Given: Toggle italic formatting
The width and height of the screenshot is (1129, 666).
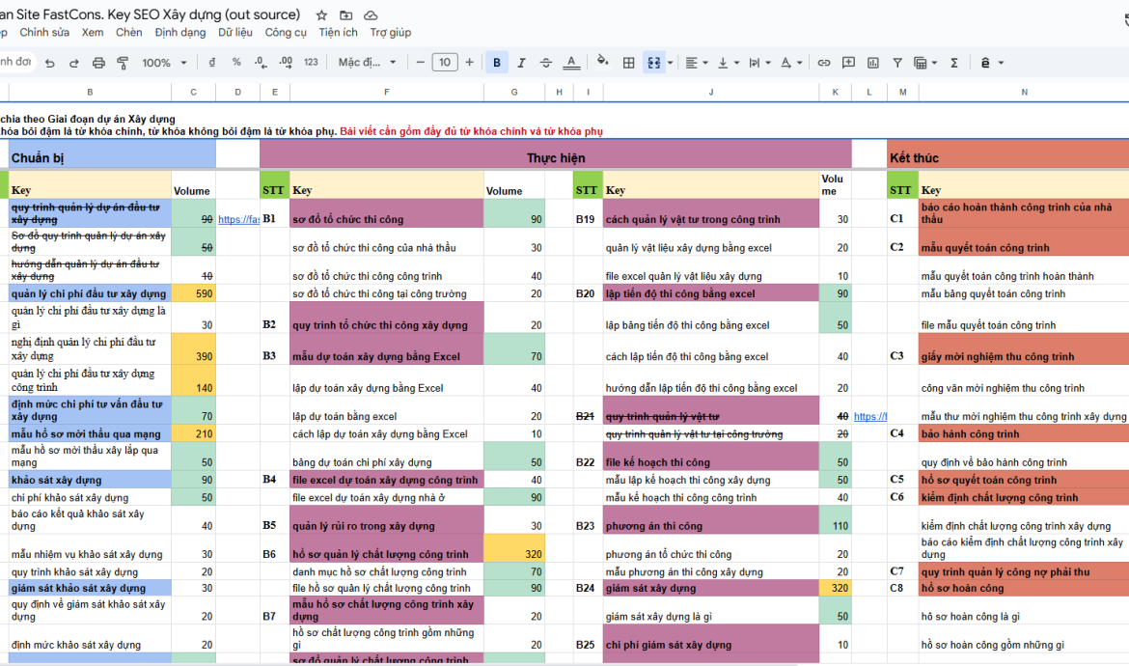Looking at the screenshot, I should 521,63.
